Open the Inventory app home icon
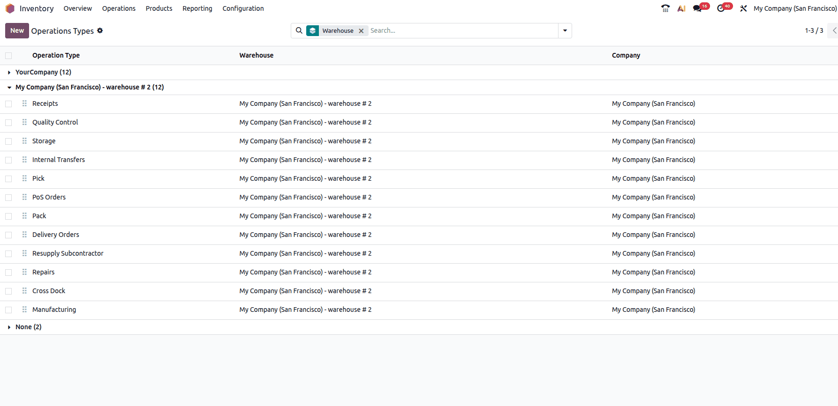 click(10, 8)
